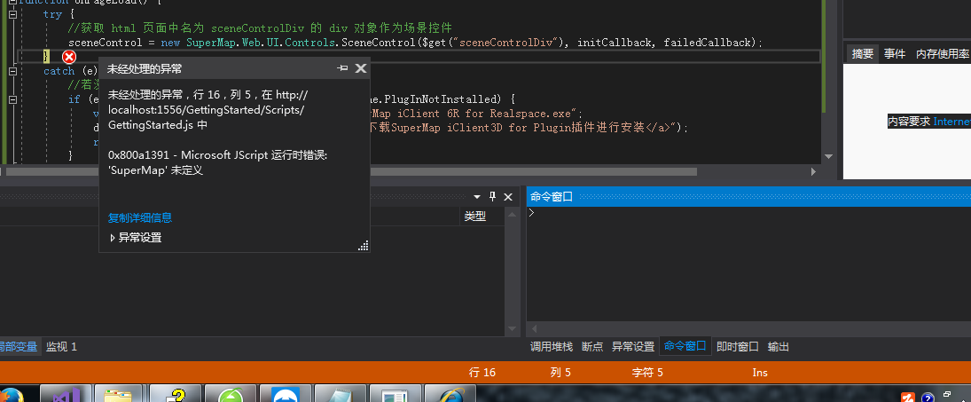Click the 列 5 status bar entry
Screen dimensions: 971x402
point(560,372)
